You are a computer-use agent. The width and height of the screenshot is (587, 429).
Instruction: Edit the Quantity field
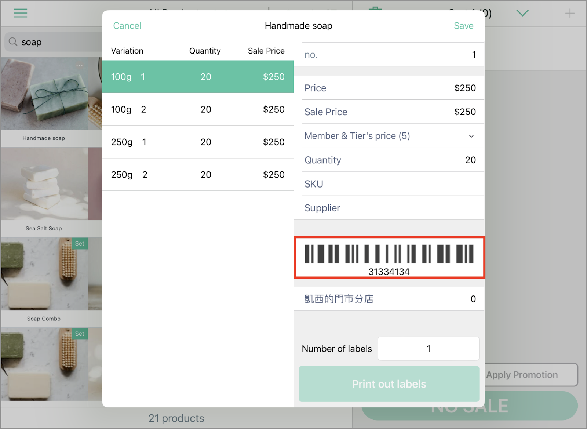click(x=393, y=160)
